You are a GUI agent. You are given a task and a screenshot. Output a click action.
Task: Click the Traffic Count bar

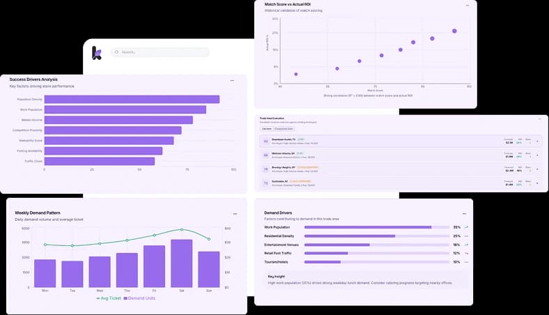click(100, 161)
